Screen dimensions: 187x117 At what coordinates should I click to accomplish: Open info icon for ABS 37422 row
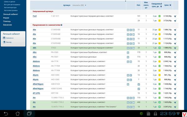tap(131, 48)
